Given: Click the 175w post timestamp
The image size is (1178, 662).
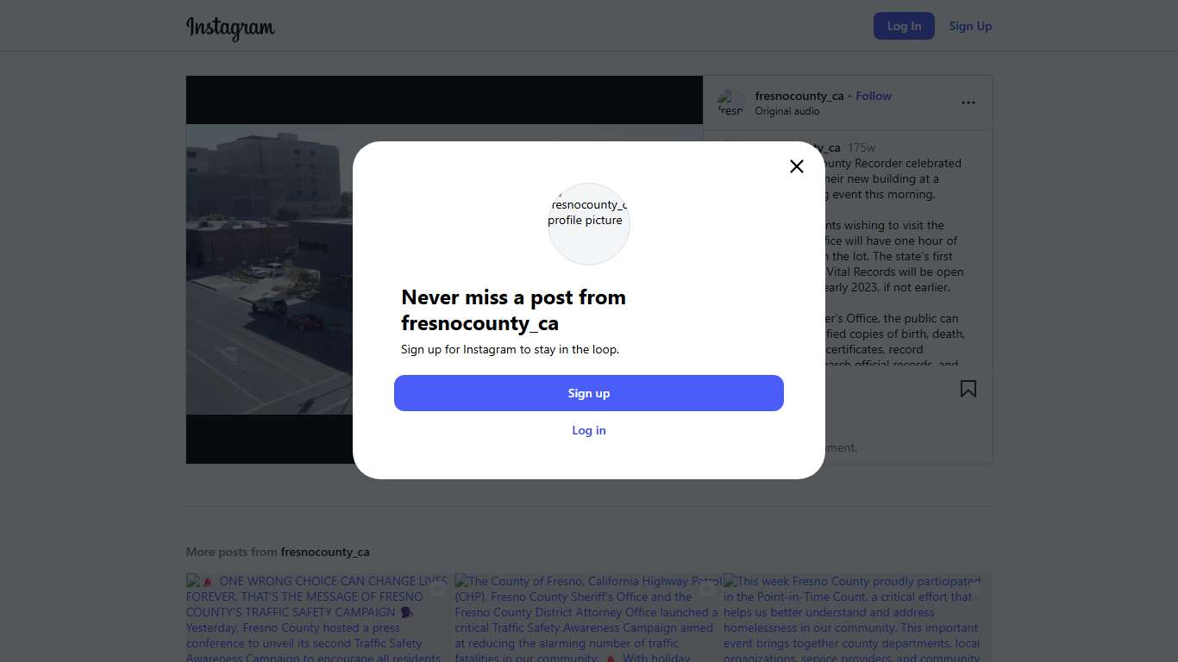Looking at the screenshot, I should point(862,147).
